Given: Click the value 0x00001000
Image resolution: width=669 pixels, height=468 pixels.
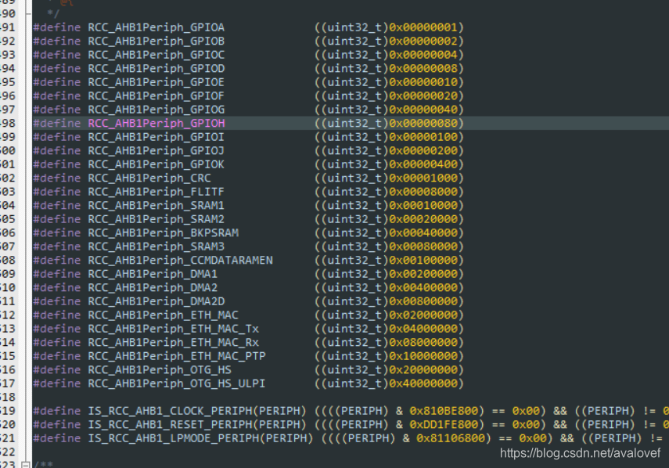Looking at the screenshot, I should click(x=423, y=178).
